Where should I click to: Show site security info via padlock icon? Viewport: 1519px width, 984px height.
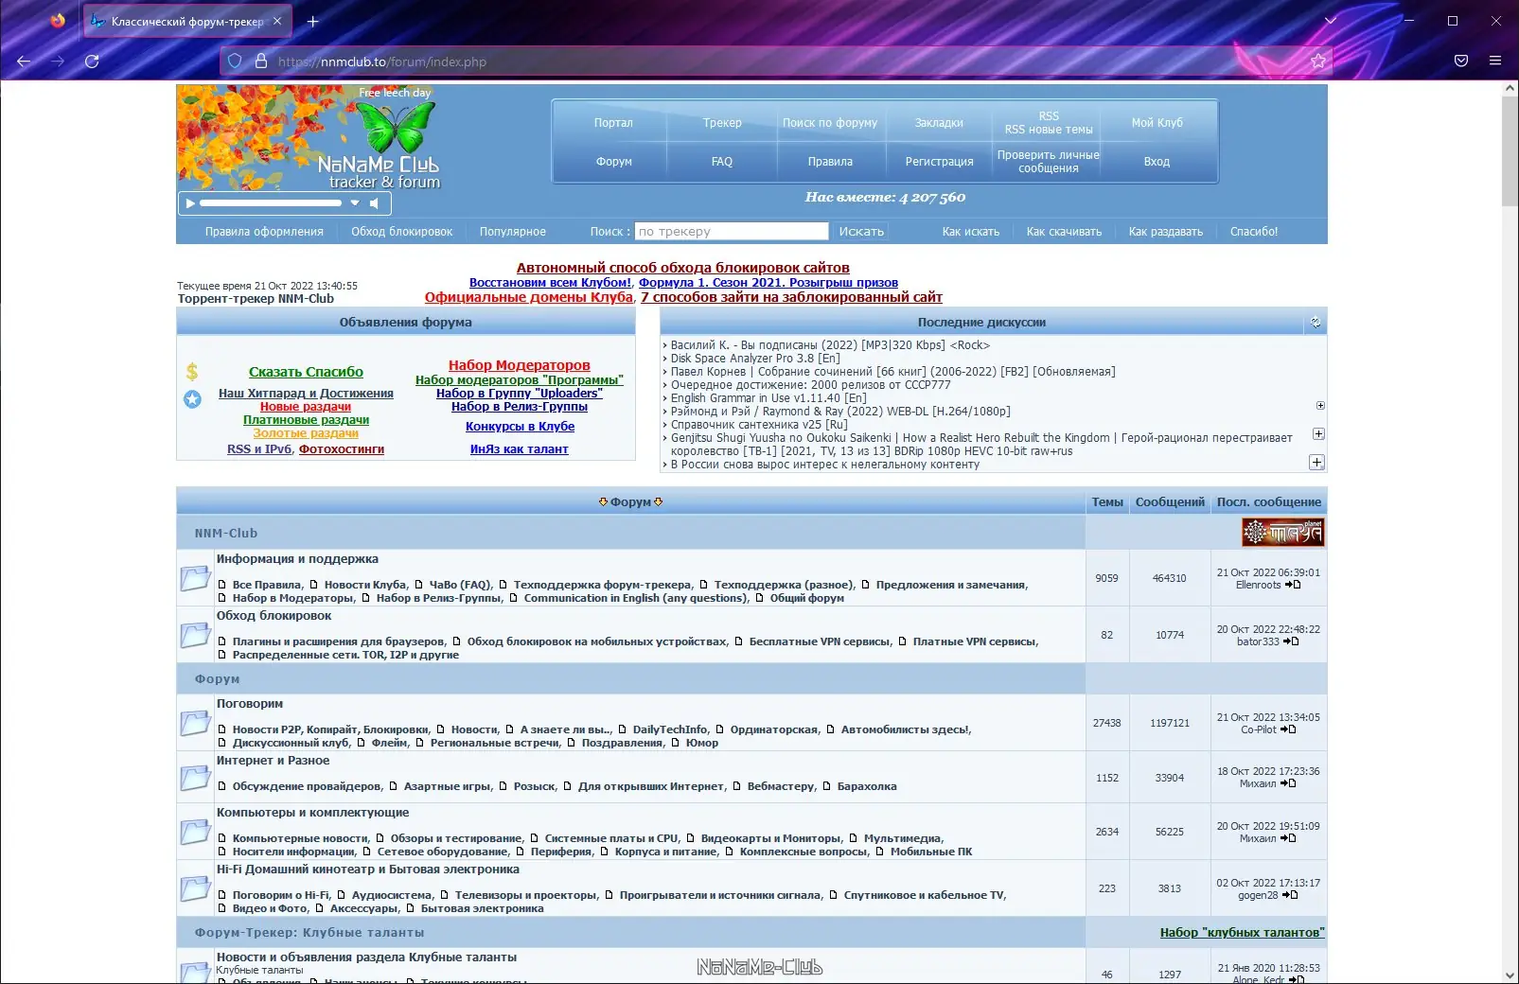261,61
